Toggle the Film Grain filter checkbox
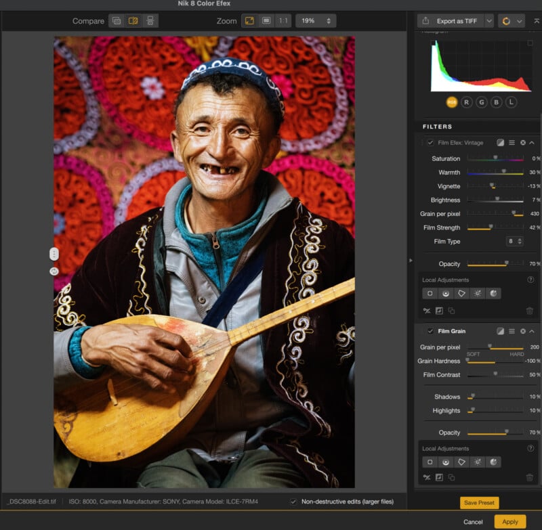 [x=431, y=331]
